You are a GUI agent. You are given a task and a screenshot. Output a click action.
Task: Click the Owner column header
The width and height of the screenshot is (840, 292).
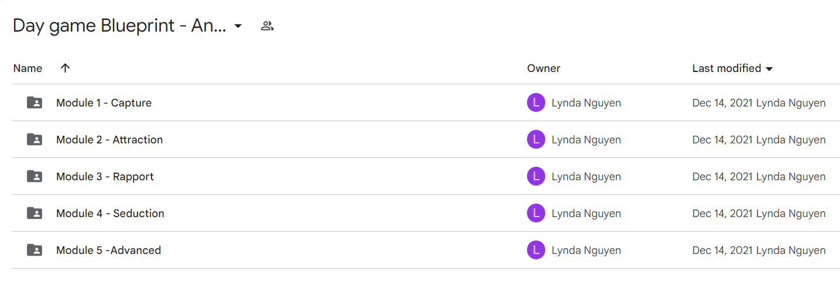click(x=543, y=68)
